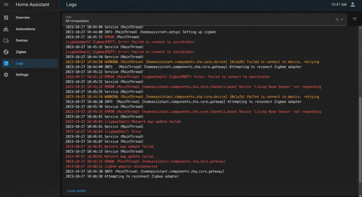Image resolution: width=362 pixels, height=197 pixels.
Task: Click the Automations robot icon
Action: click(x=6, y=29)
